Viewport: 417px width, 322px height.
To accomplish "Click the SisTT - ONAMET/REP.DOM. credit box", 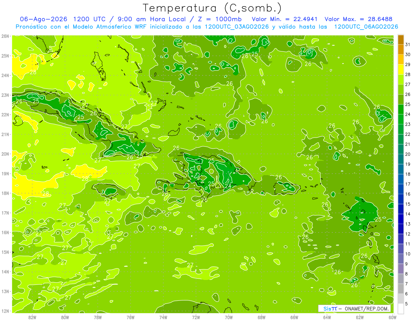I will [355, 308].
